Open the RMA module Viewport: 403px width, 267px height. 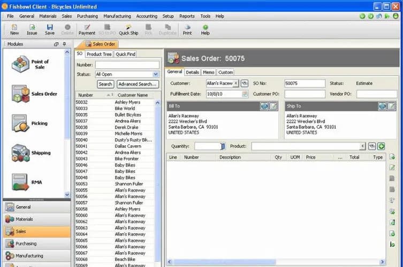27,182
